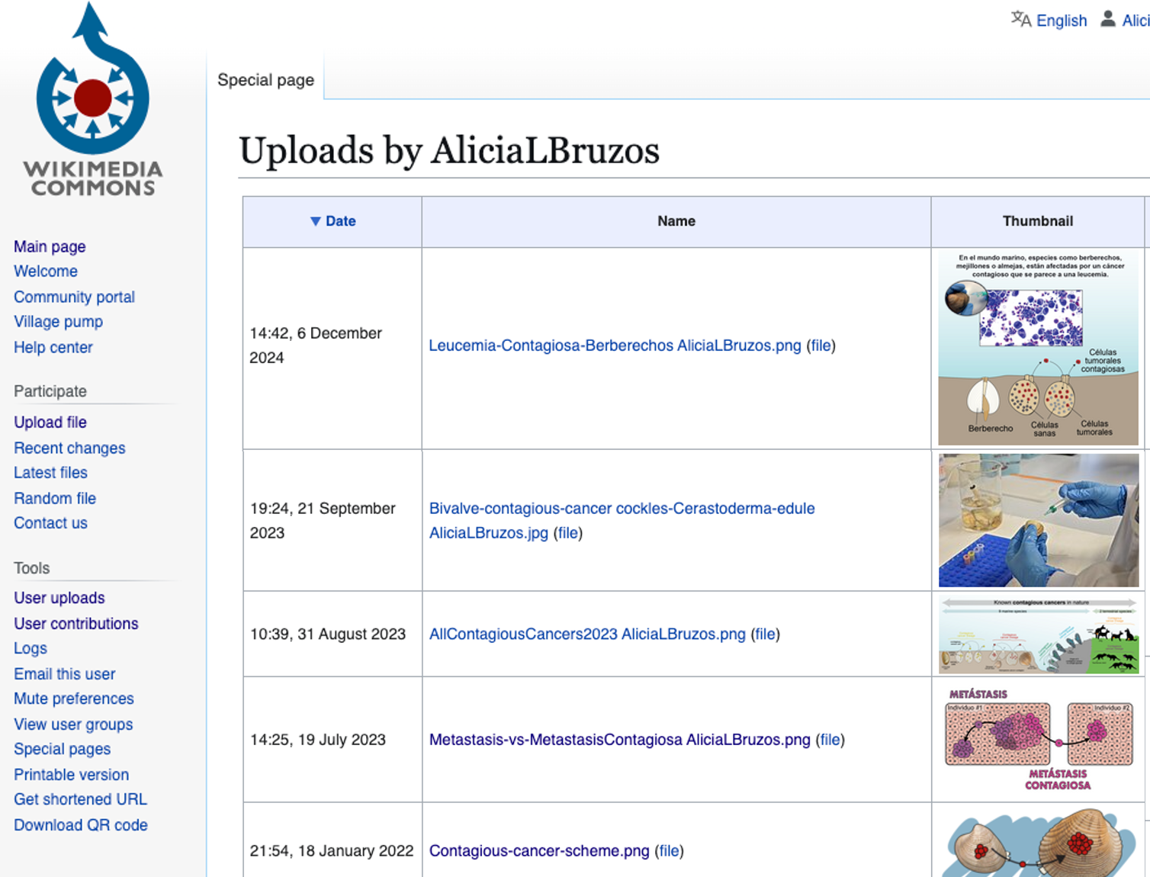
Task: Click the Date column sort arrow
Action: [315, 221]
